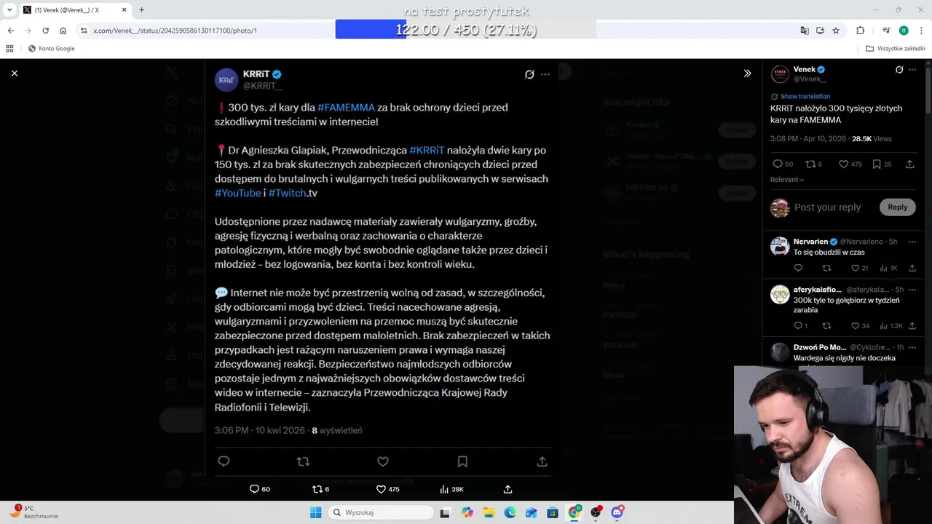The width and height of the screenshot is (932, 524).
Task: Open Discord from the taskbar
Action: tap(617, 512)
